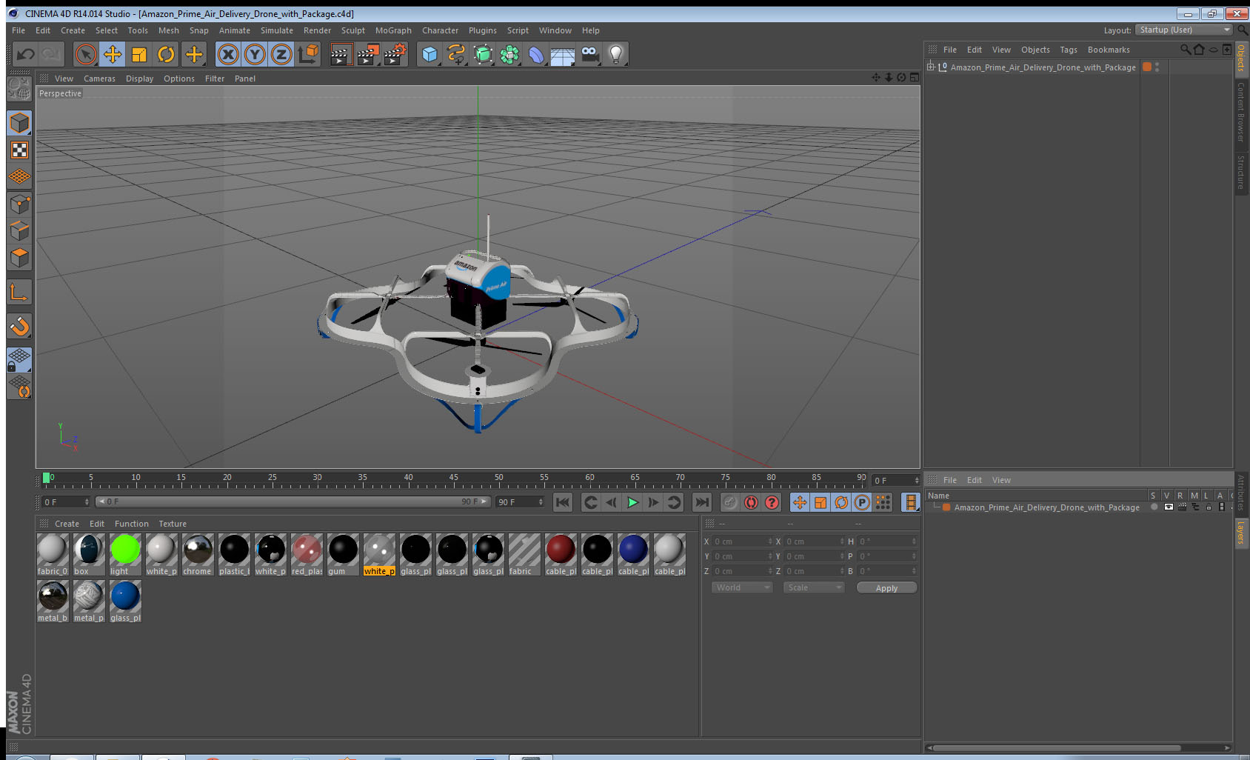Screen dimensions: 1250x760
Task: Play the animation forward
Action: pos(632,502)
